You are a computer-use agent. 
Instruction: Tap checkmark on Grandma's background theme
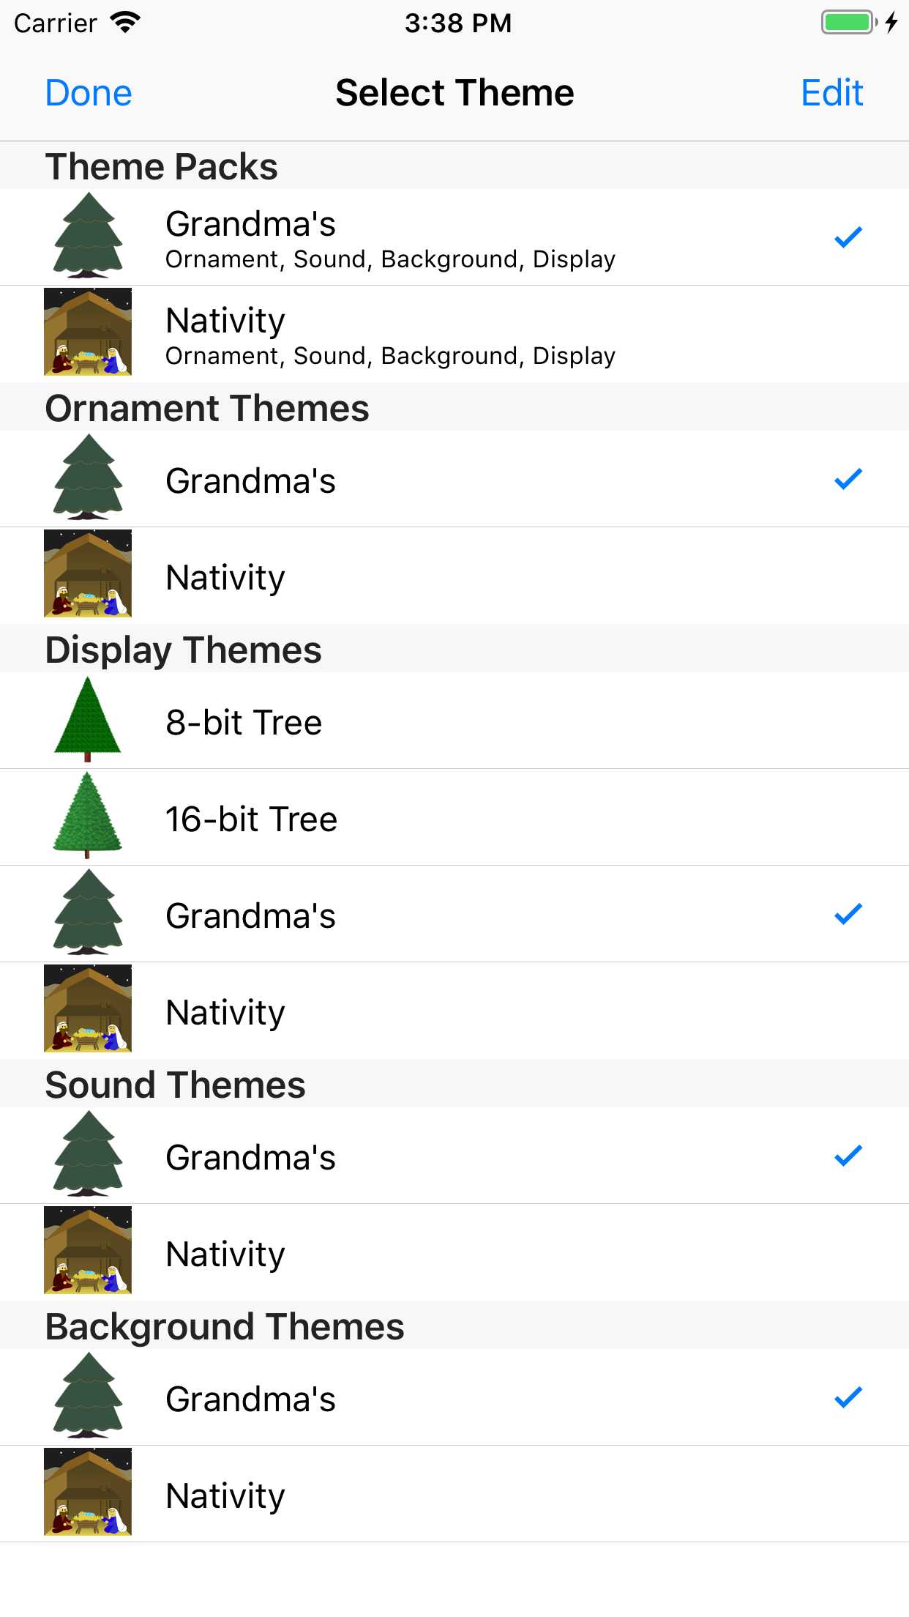pos(848,1397)
